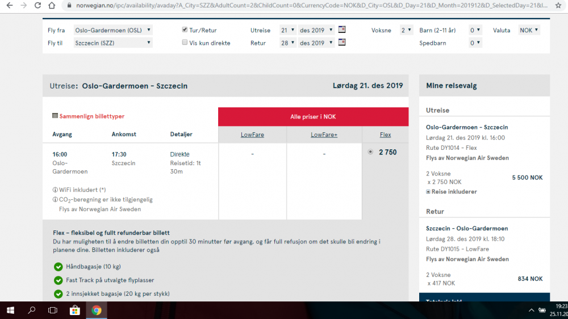
Task: Click the Rute DY1015 - LowFare line
Action: (x=457, y=249)
